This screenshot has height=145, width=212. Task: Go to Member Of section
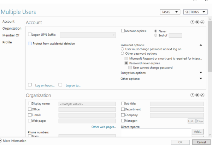click(11, 35)
